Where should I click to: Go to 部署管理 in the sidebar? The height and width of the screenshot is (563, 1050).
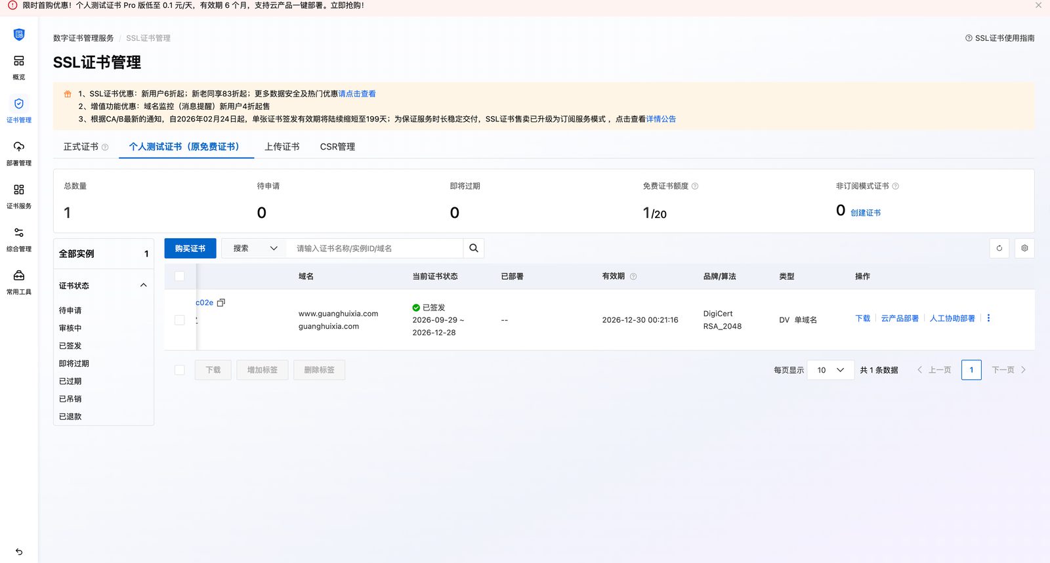click(x=19, y=153)
